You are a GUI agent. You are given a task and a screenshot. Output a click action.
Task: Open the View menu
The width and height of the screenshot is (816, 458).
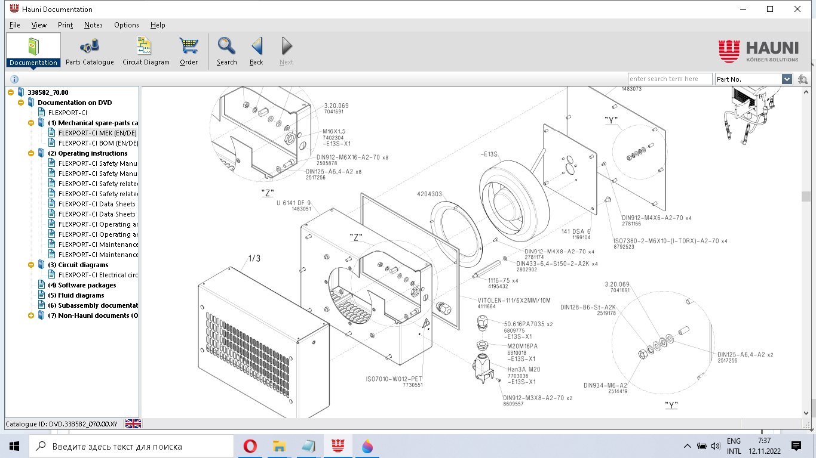[39, 25]
